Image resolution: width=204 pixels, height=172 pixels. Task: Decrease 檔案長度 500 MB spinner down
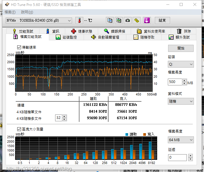pos(184,83)
